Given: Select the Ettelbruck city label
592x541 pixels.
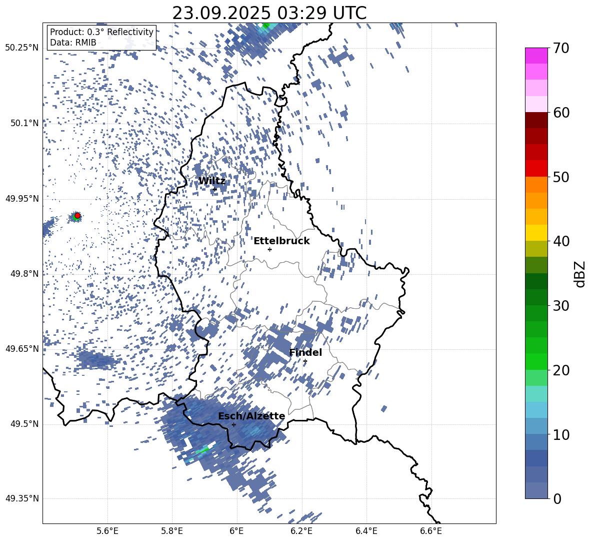Looking at the screenshot, I should click(281, 241).
